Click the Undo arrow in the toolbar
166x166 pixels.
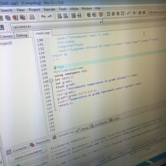43,17
